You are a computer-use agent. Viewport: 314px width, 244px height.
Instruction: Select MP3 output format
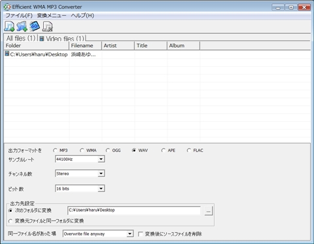point(55,150)
